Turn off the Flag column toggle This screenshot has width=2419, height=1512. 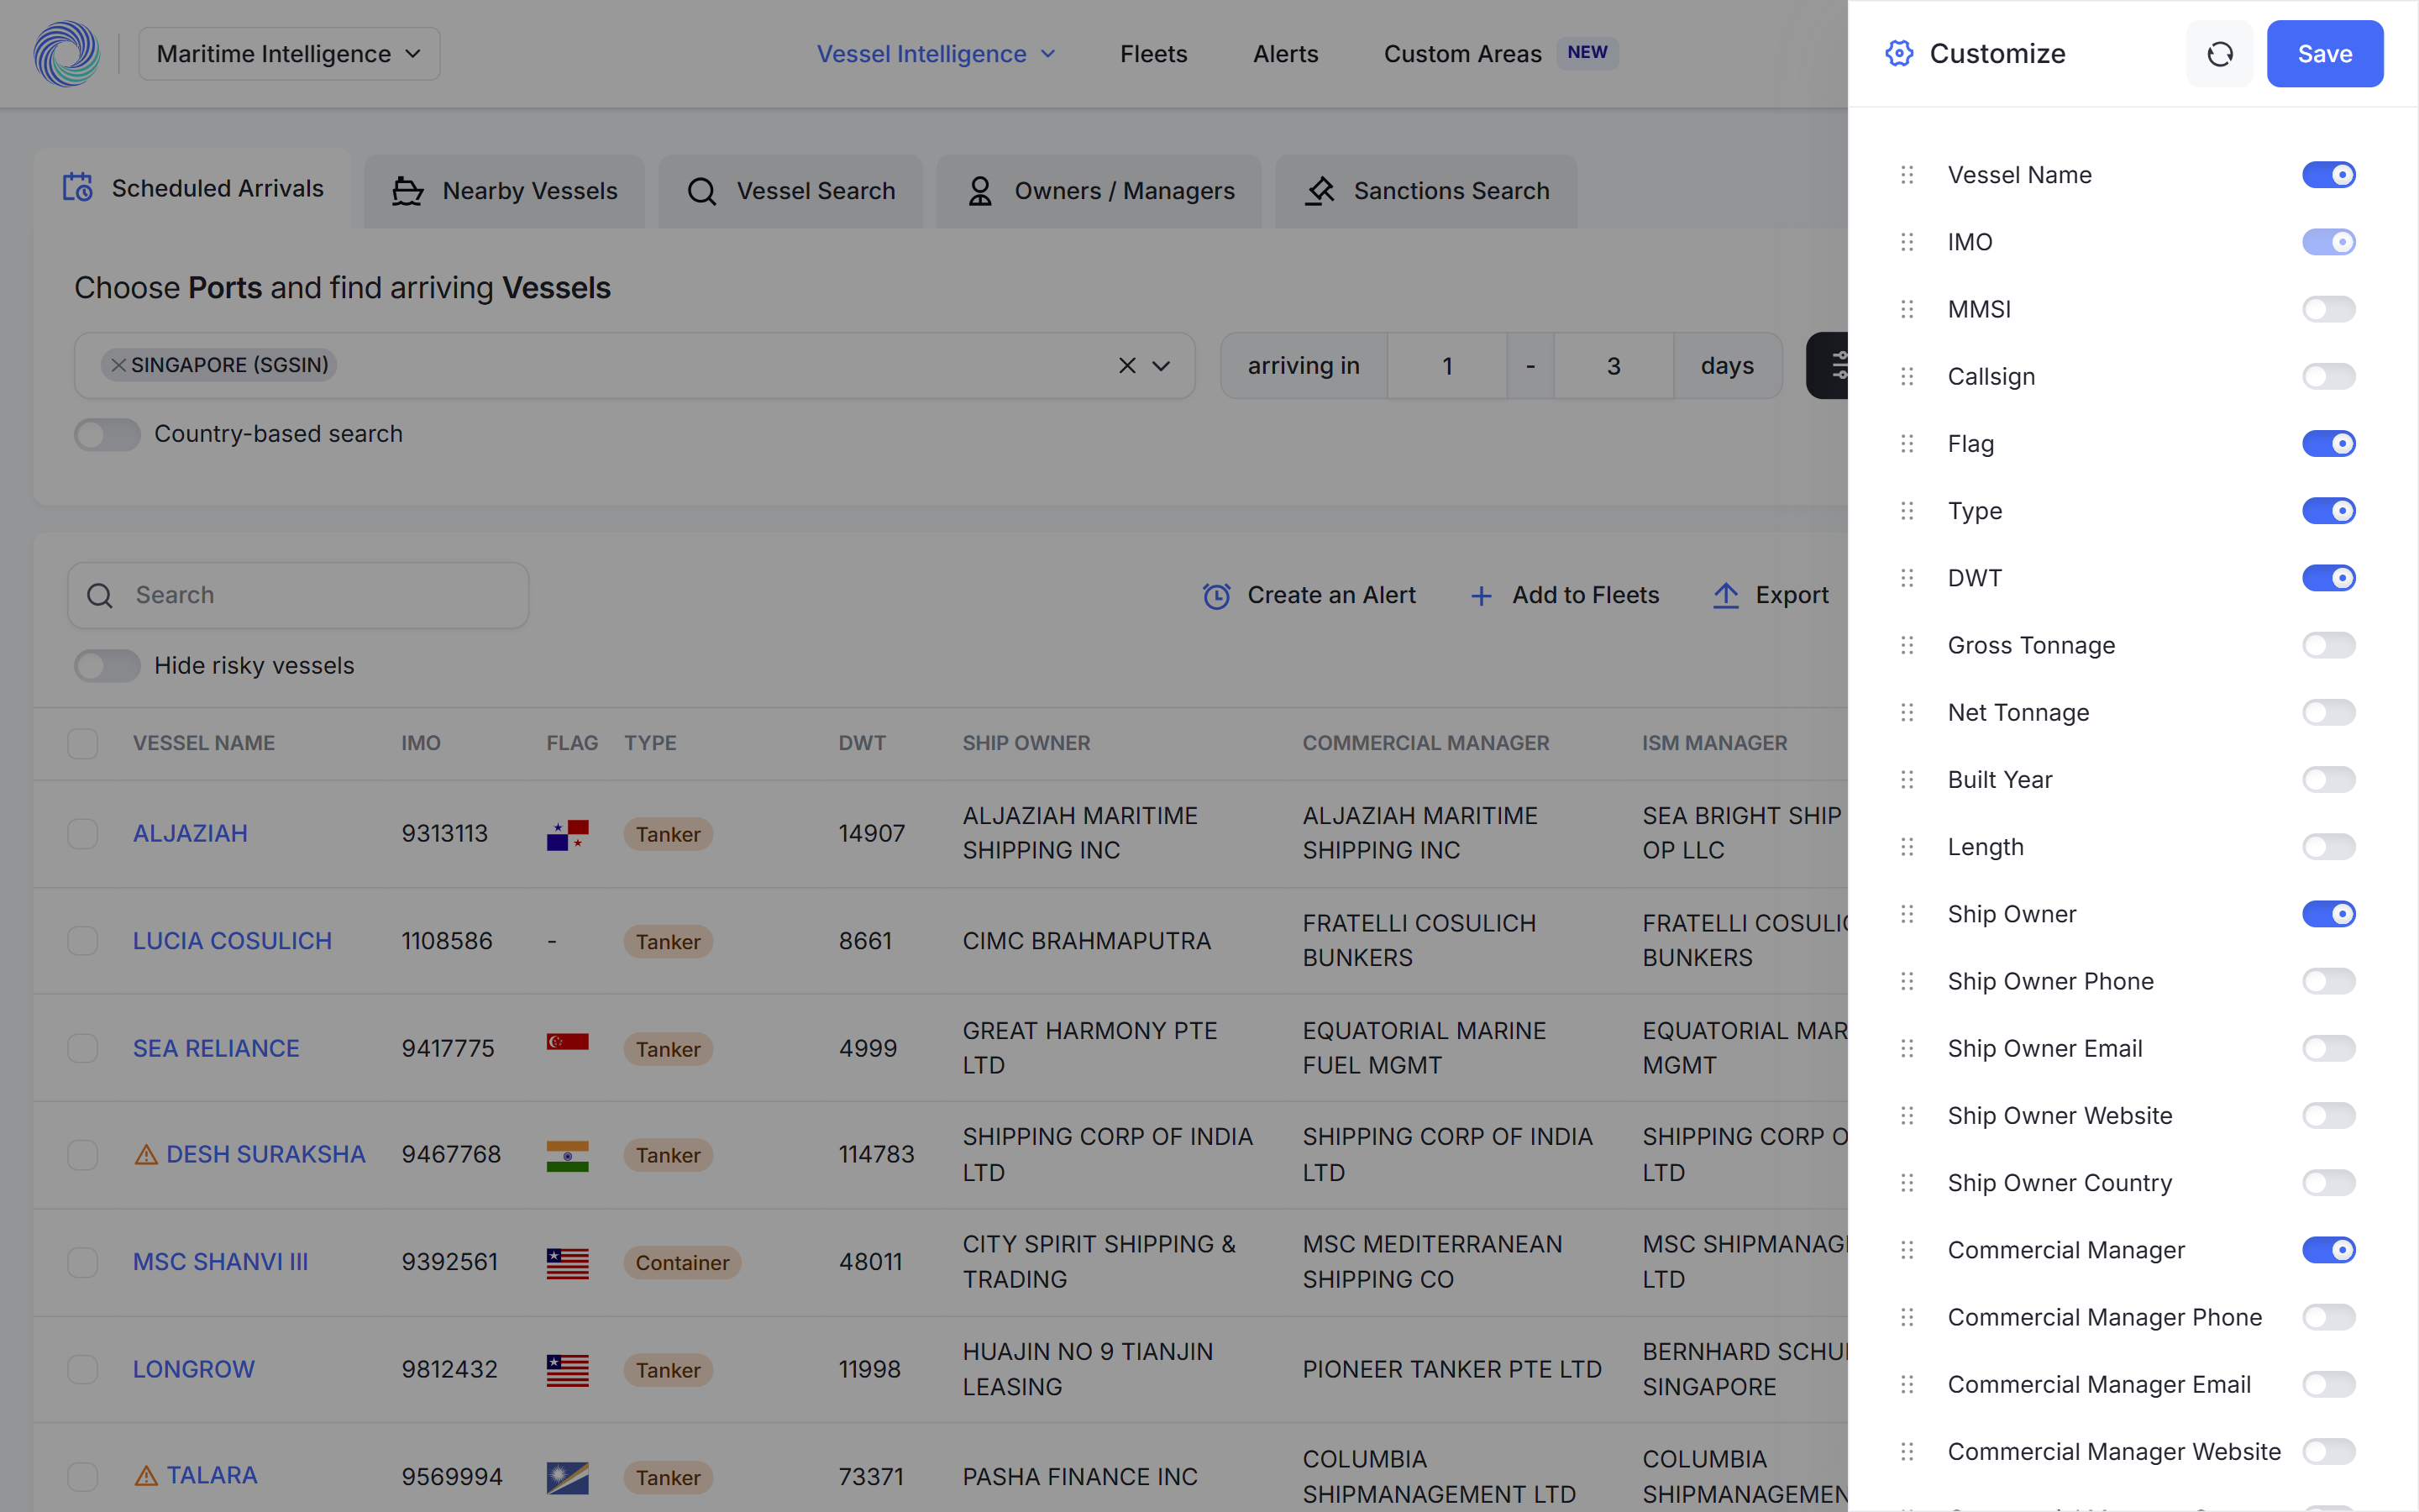point(2328,444)
